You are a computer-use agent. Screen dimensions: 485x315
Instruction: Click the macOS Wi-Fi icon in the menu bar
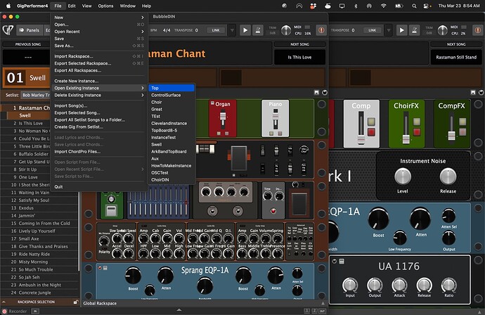point(384,6)
